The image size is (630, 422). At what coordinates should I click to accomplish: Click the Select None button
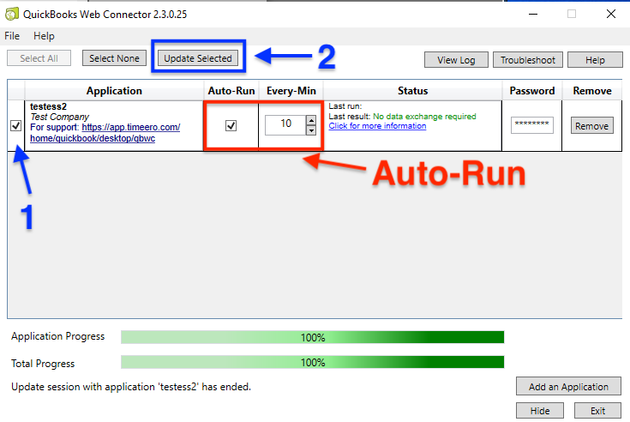click(x=114, y=58)
